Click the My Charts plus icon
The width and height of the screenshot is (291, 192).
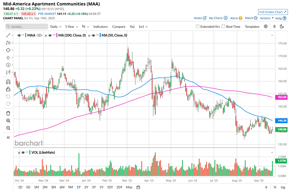coord(226,18)
